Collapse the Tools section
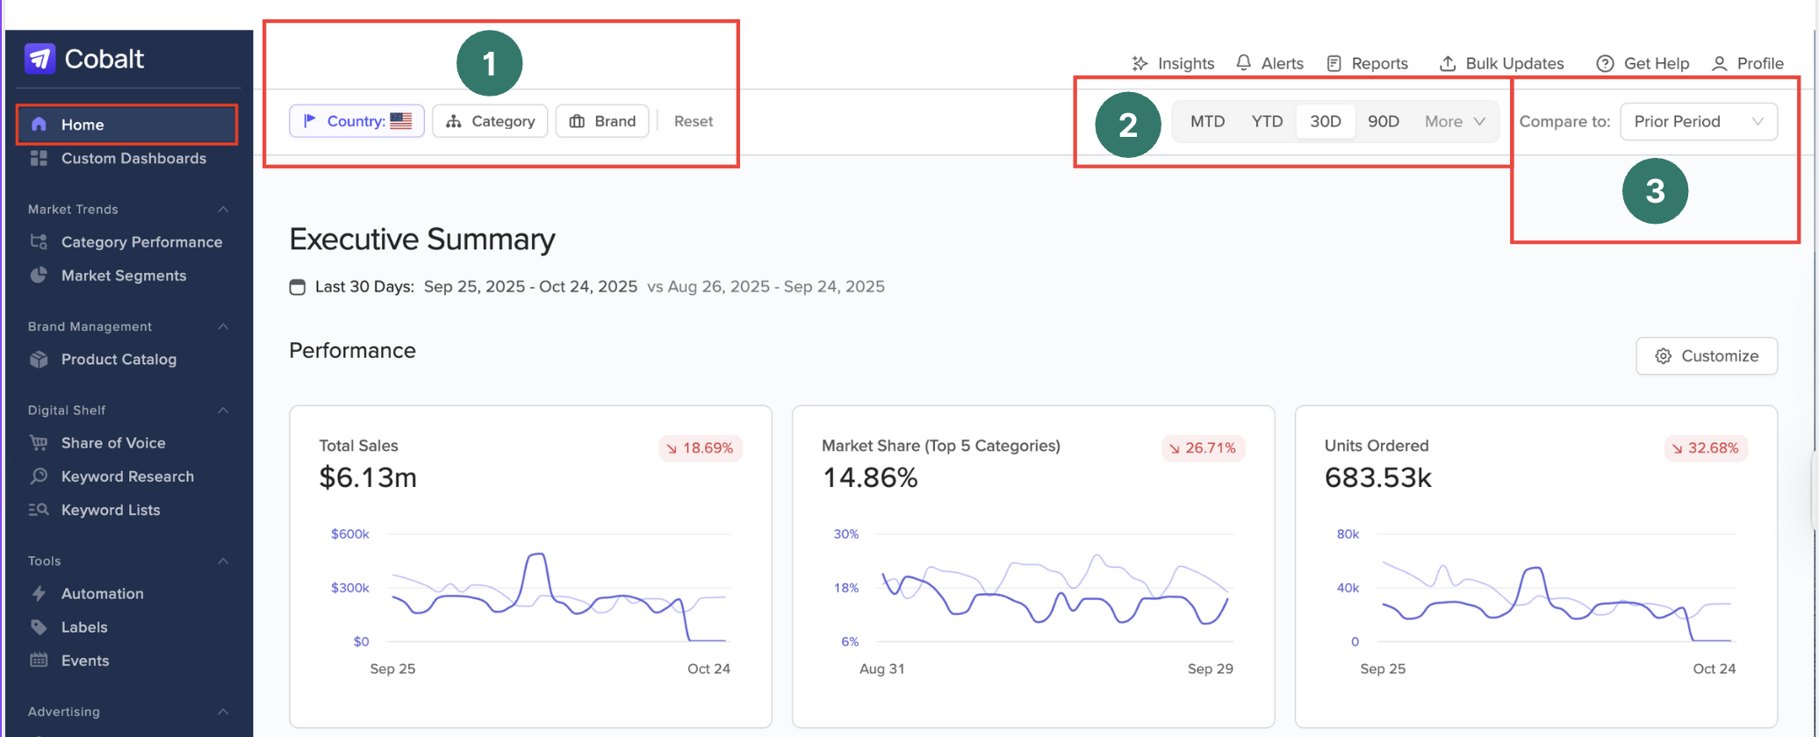 pos(223,561)
